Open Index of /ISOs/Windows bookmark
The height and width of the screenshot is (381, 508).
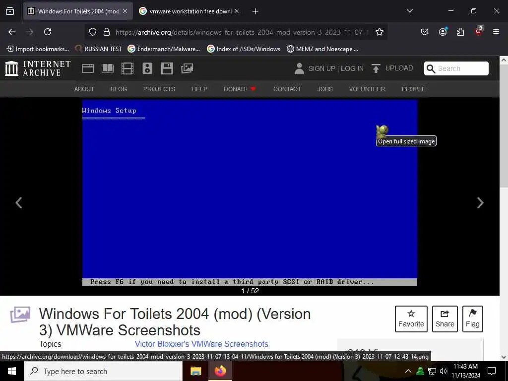[x=244, y=49]
